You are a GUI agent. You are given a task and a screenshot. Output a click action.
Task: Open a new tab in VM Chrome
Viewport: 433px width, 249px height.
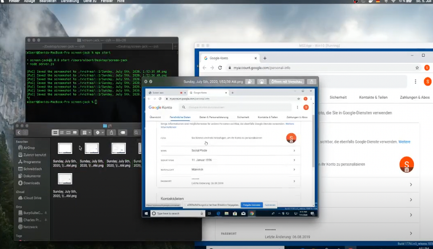pyautogui.click(x=265, y=58)
